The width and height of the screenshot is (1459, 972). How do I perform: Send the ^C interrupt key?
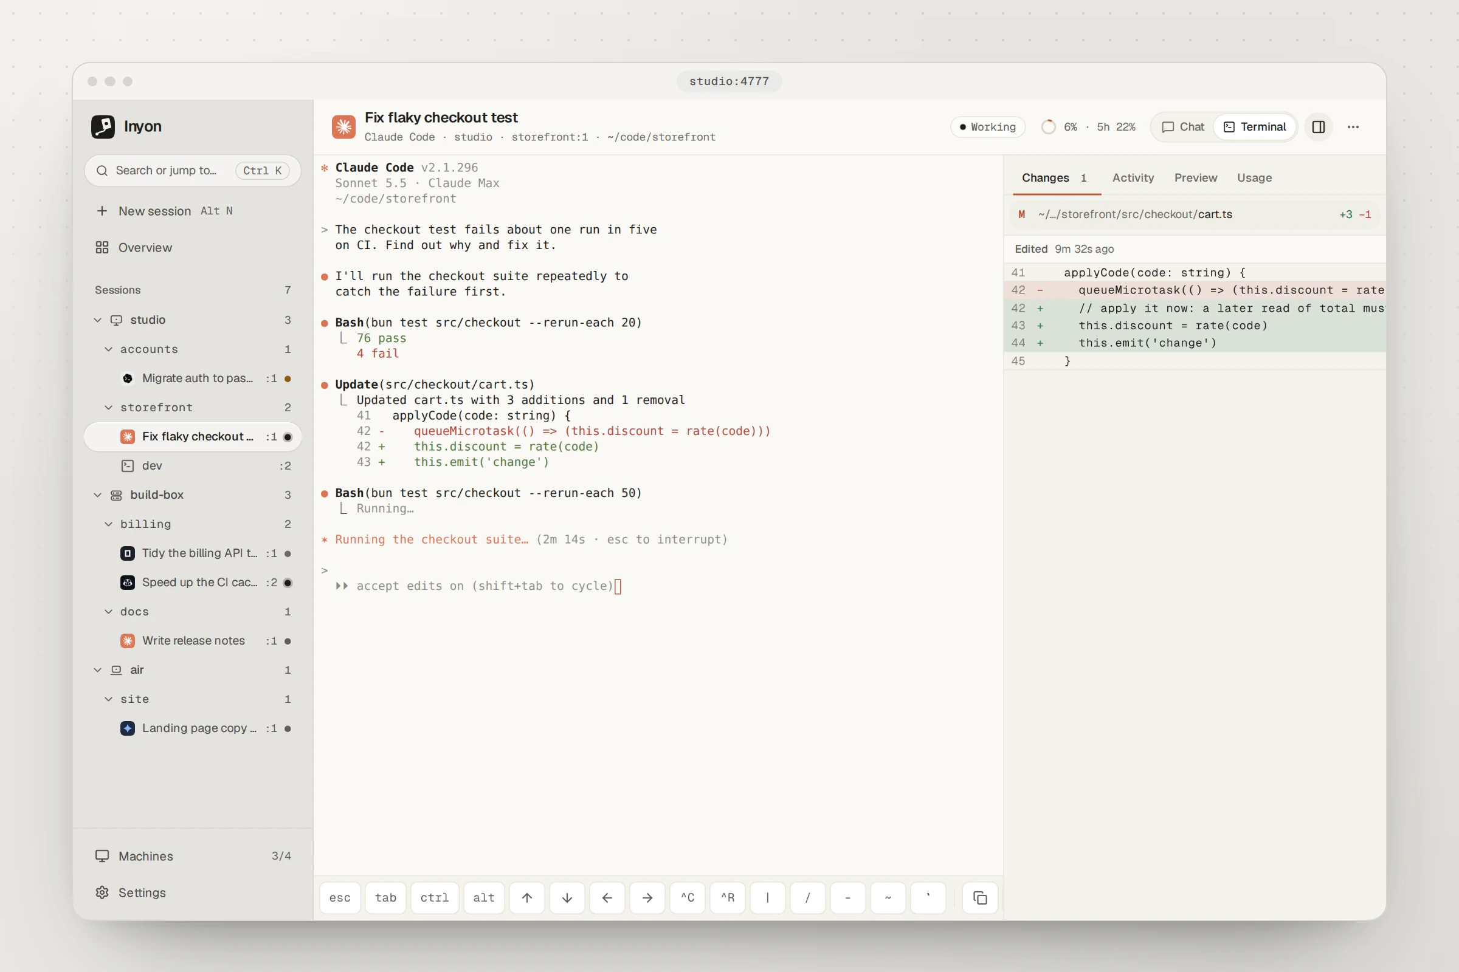[688, 898]
